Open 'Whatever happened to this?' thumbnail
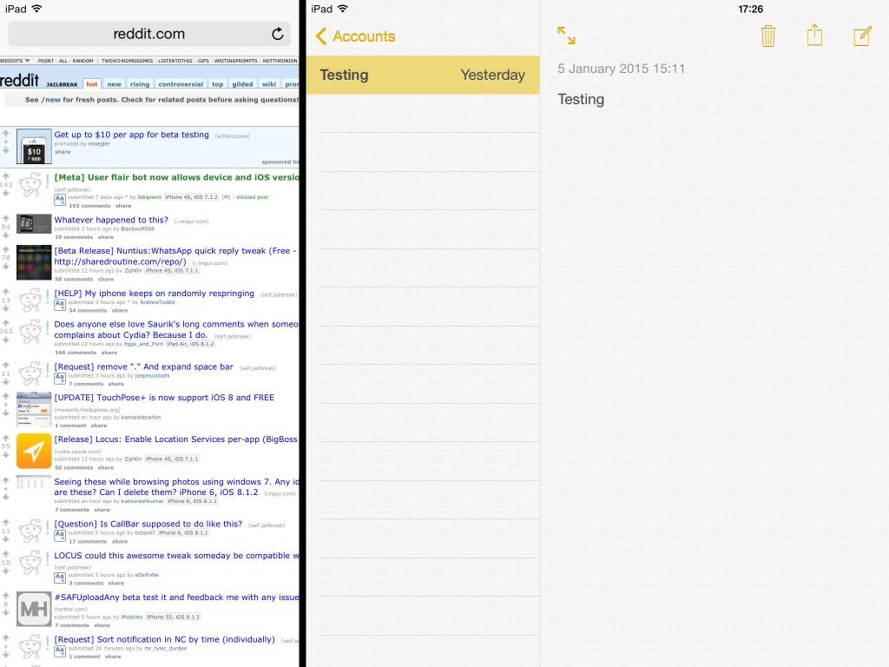The height and width of the screenshot is (667, 889). coord(34,223)
